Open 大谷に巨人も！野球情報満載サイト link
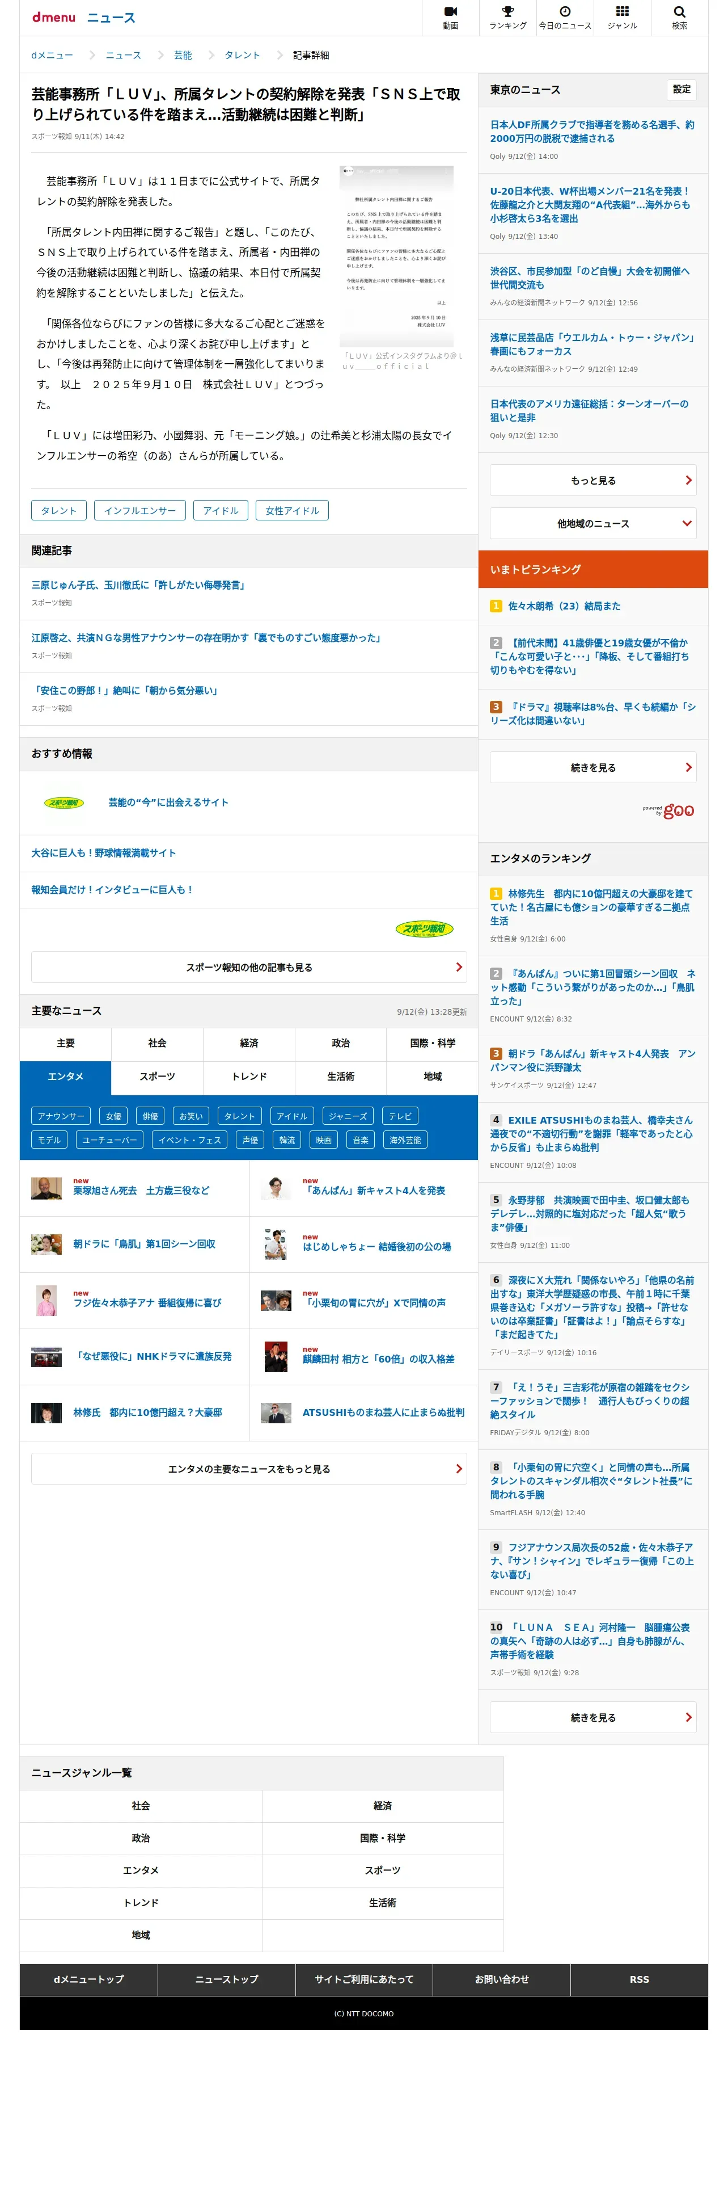This screenshot has width=728, height=2186. click(x=103, y=853)
